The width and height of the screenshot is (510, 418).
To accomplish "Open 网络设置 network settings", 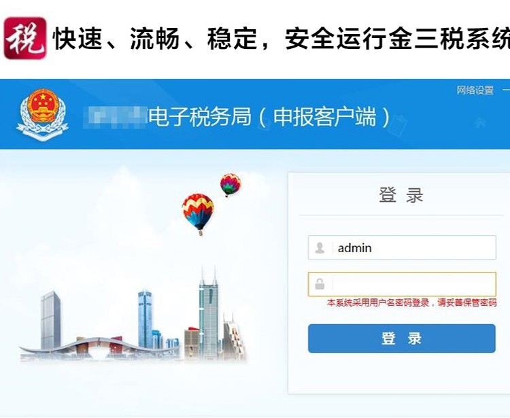I will tap(475, 90).
